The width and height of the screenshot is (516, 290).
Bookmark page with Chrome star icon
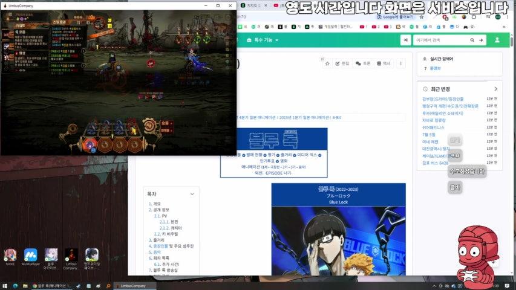tap(422, 17)
